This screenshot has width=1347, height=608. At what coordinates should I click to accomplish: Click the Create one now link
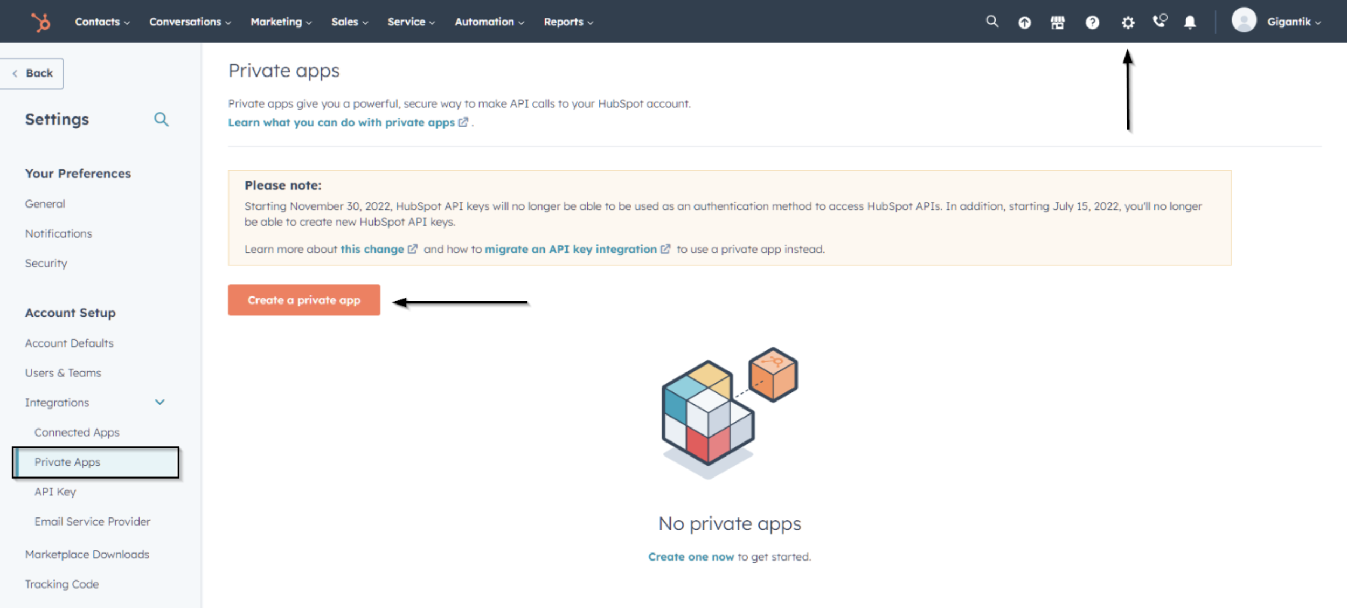(x=690, y=557)
